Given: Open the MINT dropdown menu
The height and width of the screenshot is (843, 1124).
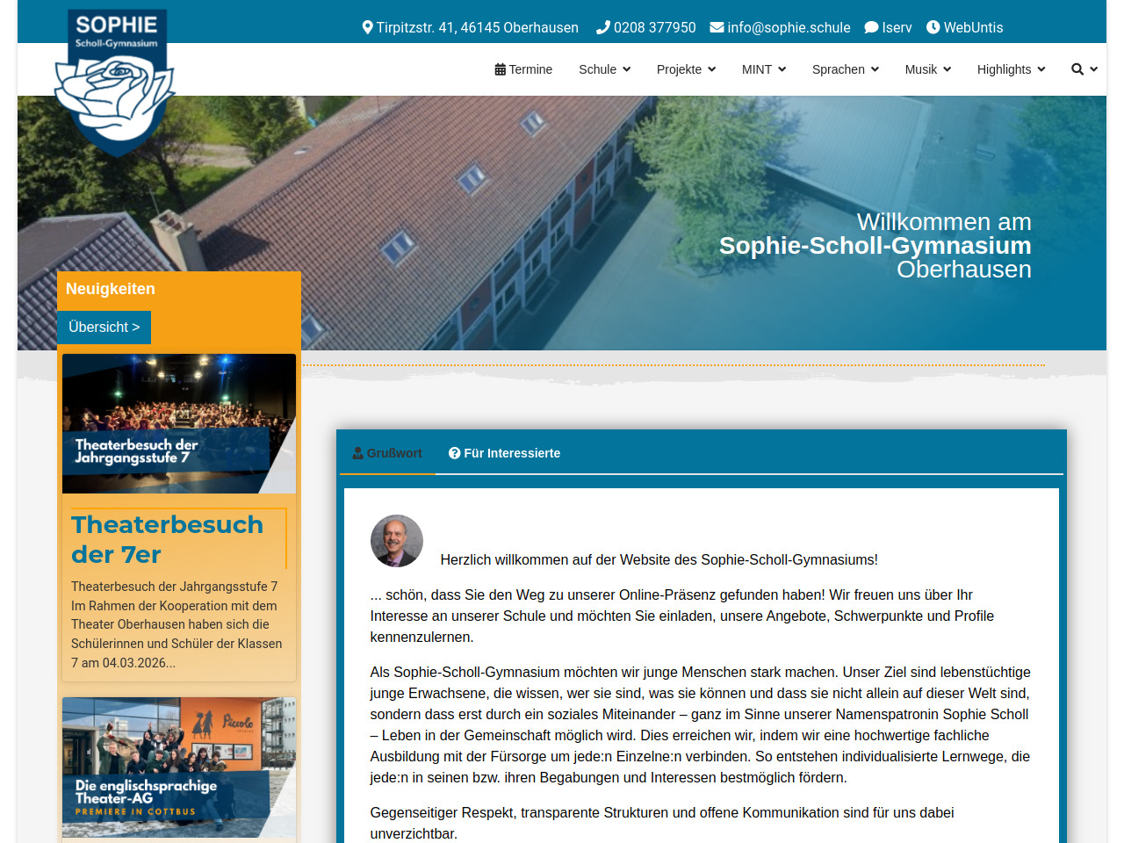Looking at the screenshot, I should tap(763, 69).
